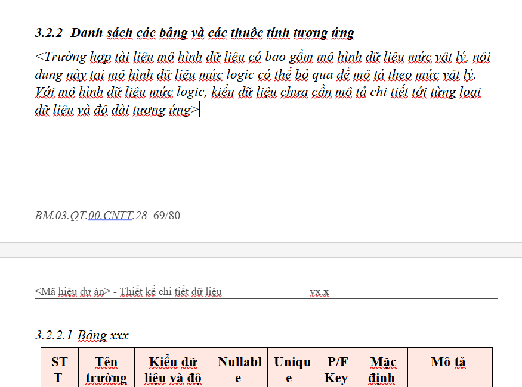Click header version text 'vx.x'
Viewport: 522px width, 387px height.
point(319,292)
